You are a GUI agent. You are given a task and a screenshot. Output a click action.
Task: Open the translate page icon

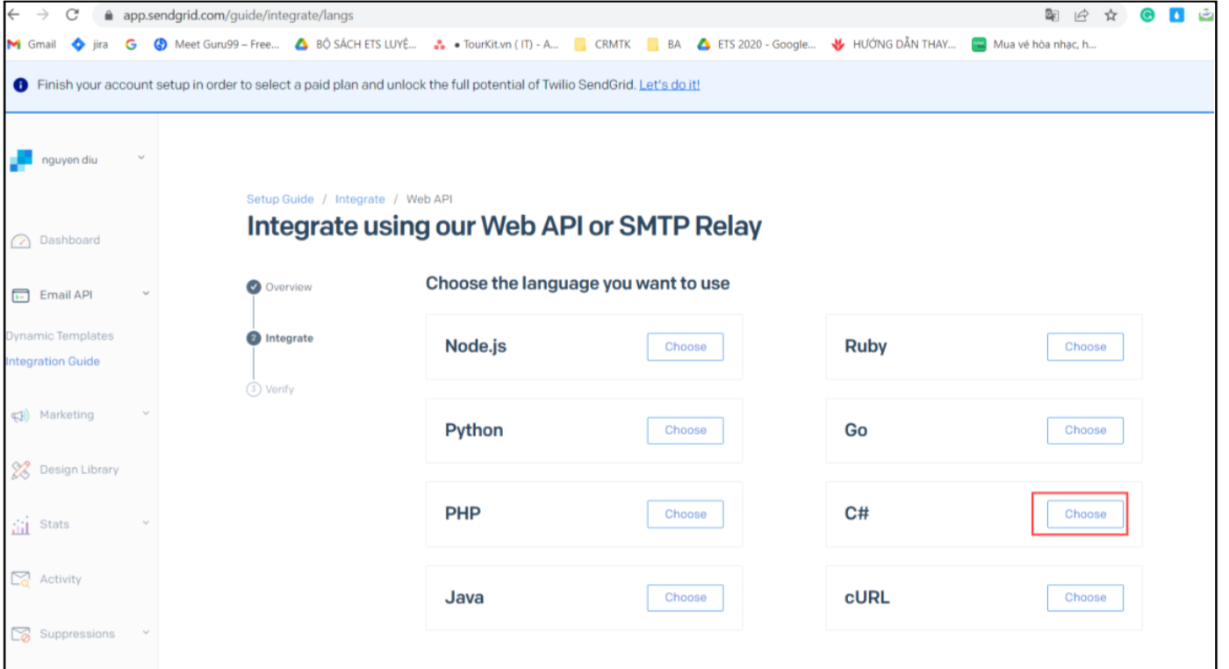1052,15
